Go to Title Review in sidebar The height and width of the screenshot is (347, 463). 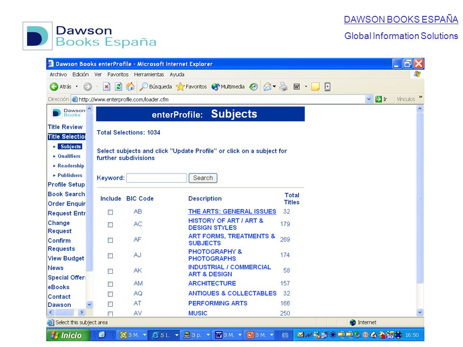click(65, 127)
